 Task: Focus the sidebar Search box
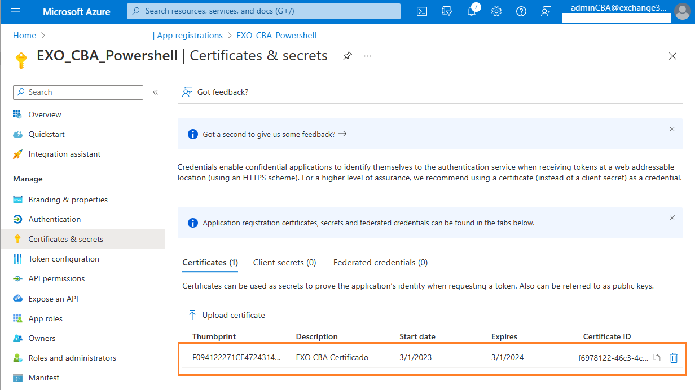[78, 92]
